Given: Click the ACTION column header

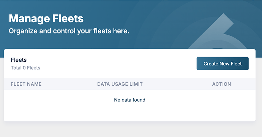Looking at the screenshot, I should tap(221, 84).
